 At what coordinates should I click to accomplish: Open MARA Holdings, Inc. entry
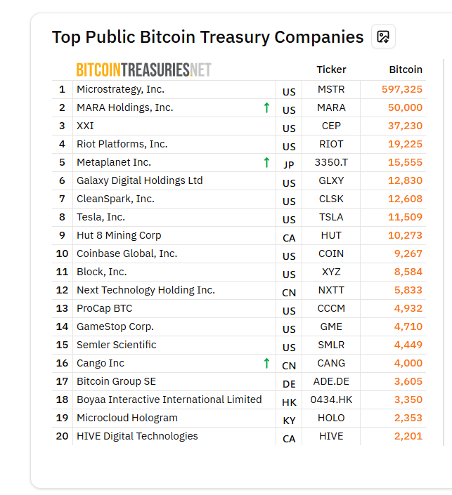pos(125,107)
